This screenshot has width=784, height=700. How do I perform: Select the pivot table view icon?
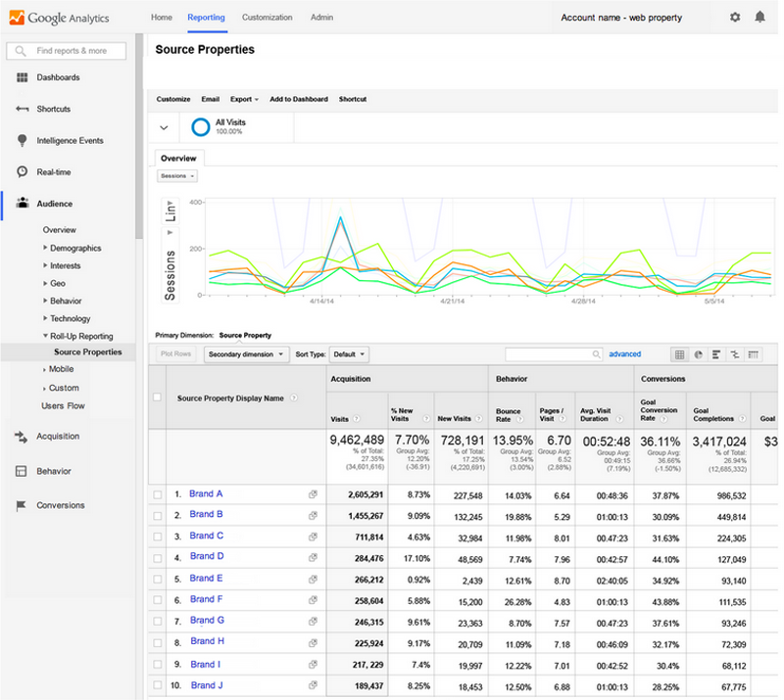(753, 354)
